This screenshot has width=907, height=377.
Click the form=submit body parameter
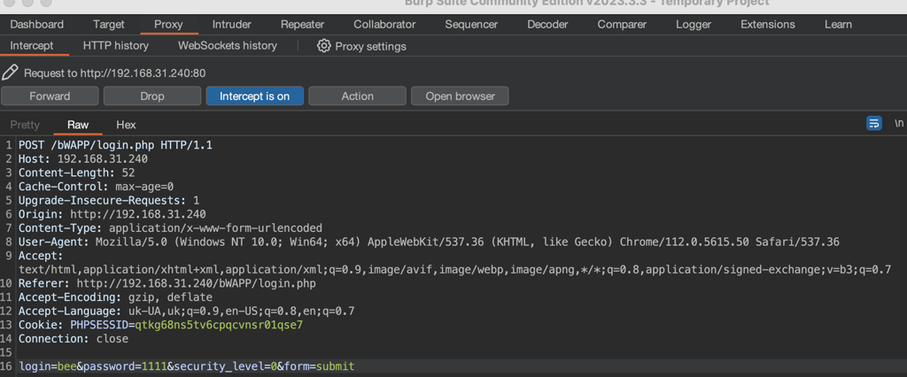tap(319, 366)
